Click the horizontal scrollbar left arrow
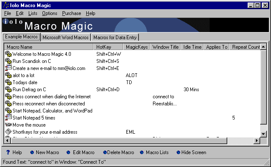This screenshot has height=167, width=271. (7, 141)
